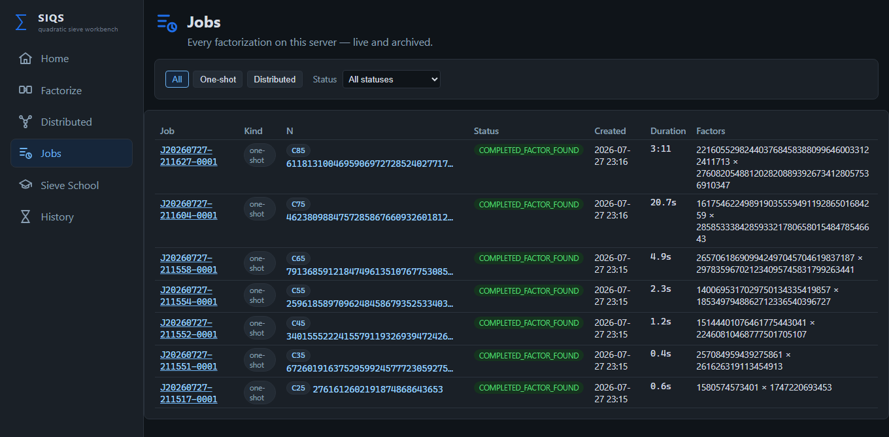Open Sieve School graduation cap icon
The image size is (889, 437).
pos(25,185)
